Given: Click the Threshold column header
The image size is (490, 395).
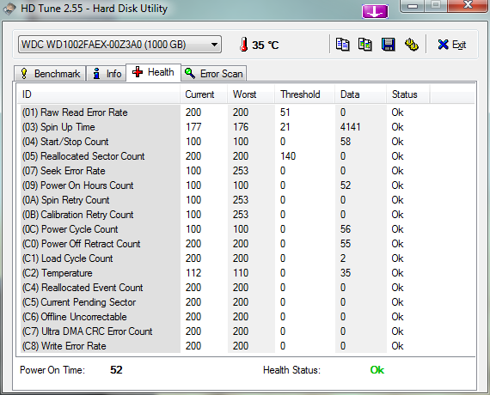Looking at the screenshot, I should [304, 94].
